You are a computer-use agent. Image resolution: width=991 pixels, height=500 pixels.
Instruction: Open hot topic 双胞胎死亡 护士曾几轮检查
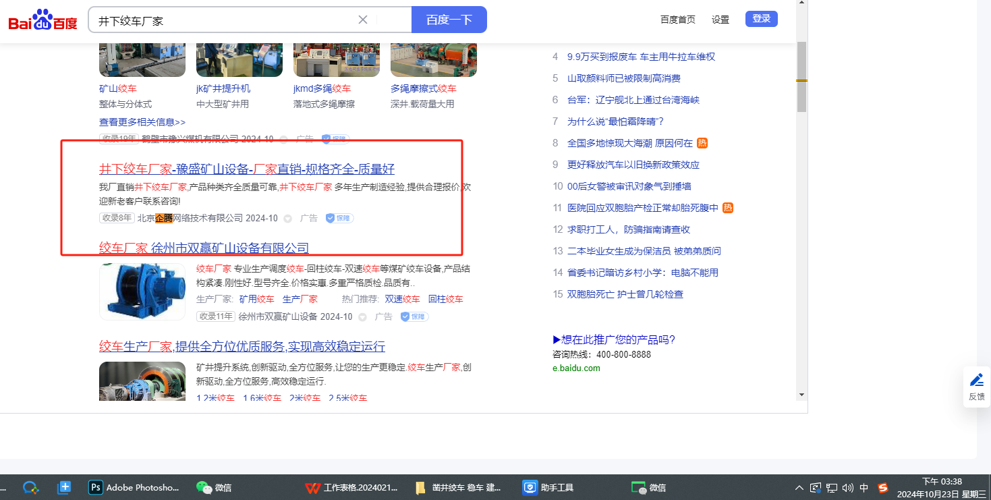click(x=625, y=294)
